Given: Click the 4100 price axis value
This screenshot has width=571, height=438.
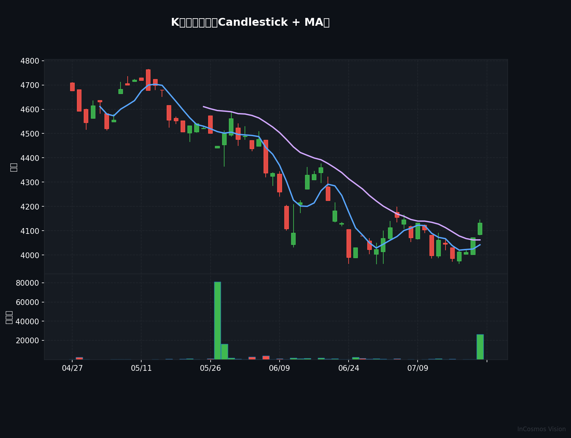Looking at the screenshot, I should (x=30, y=231).
